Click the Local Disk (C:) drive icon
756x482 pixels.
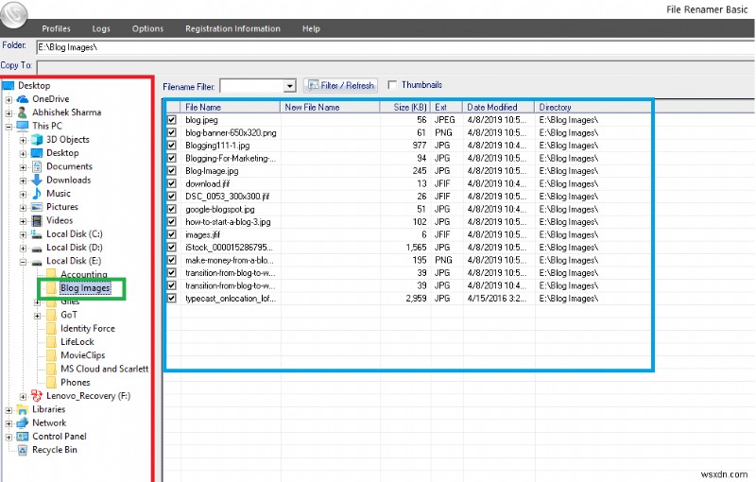pyautogui.click(x=37, y=234)
